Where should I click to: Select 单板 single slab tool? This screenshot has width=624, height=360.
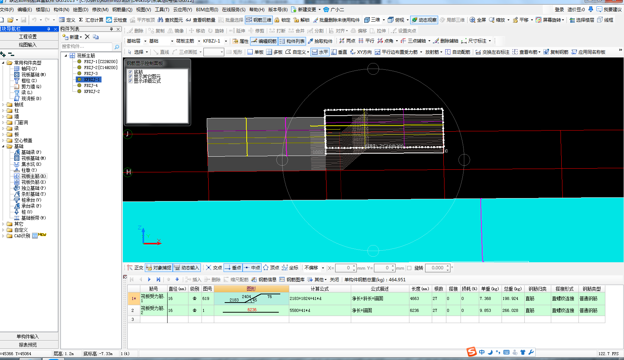pos(256,52)
